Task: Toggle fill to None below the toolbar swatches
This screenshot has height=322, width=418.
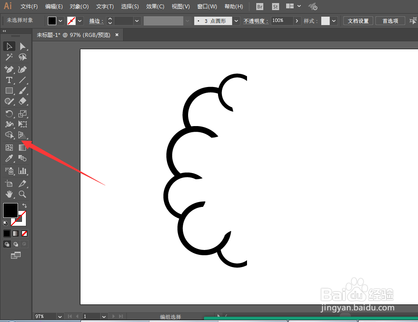Action: click(x=24, y=233)
